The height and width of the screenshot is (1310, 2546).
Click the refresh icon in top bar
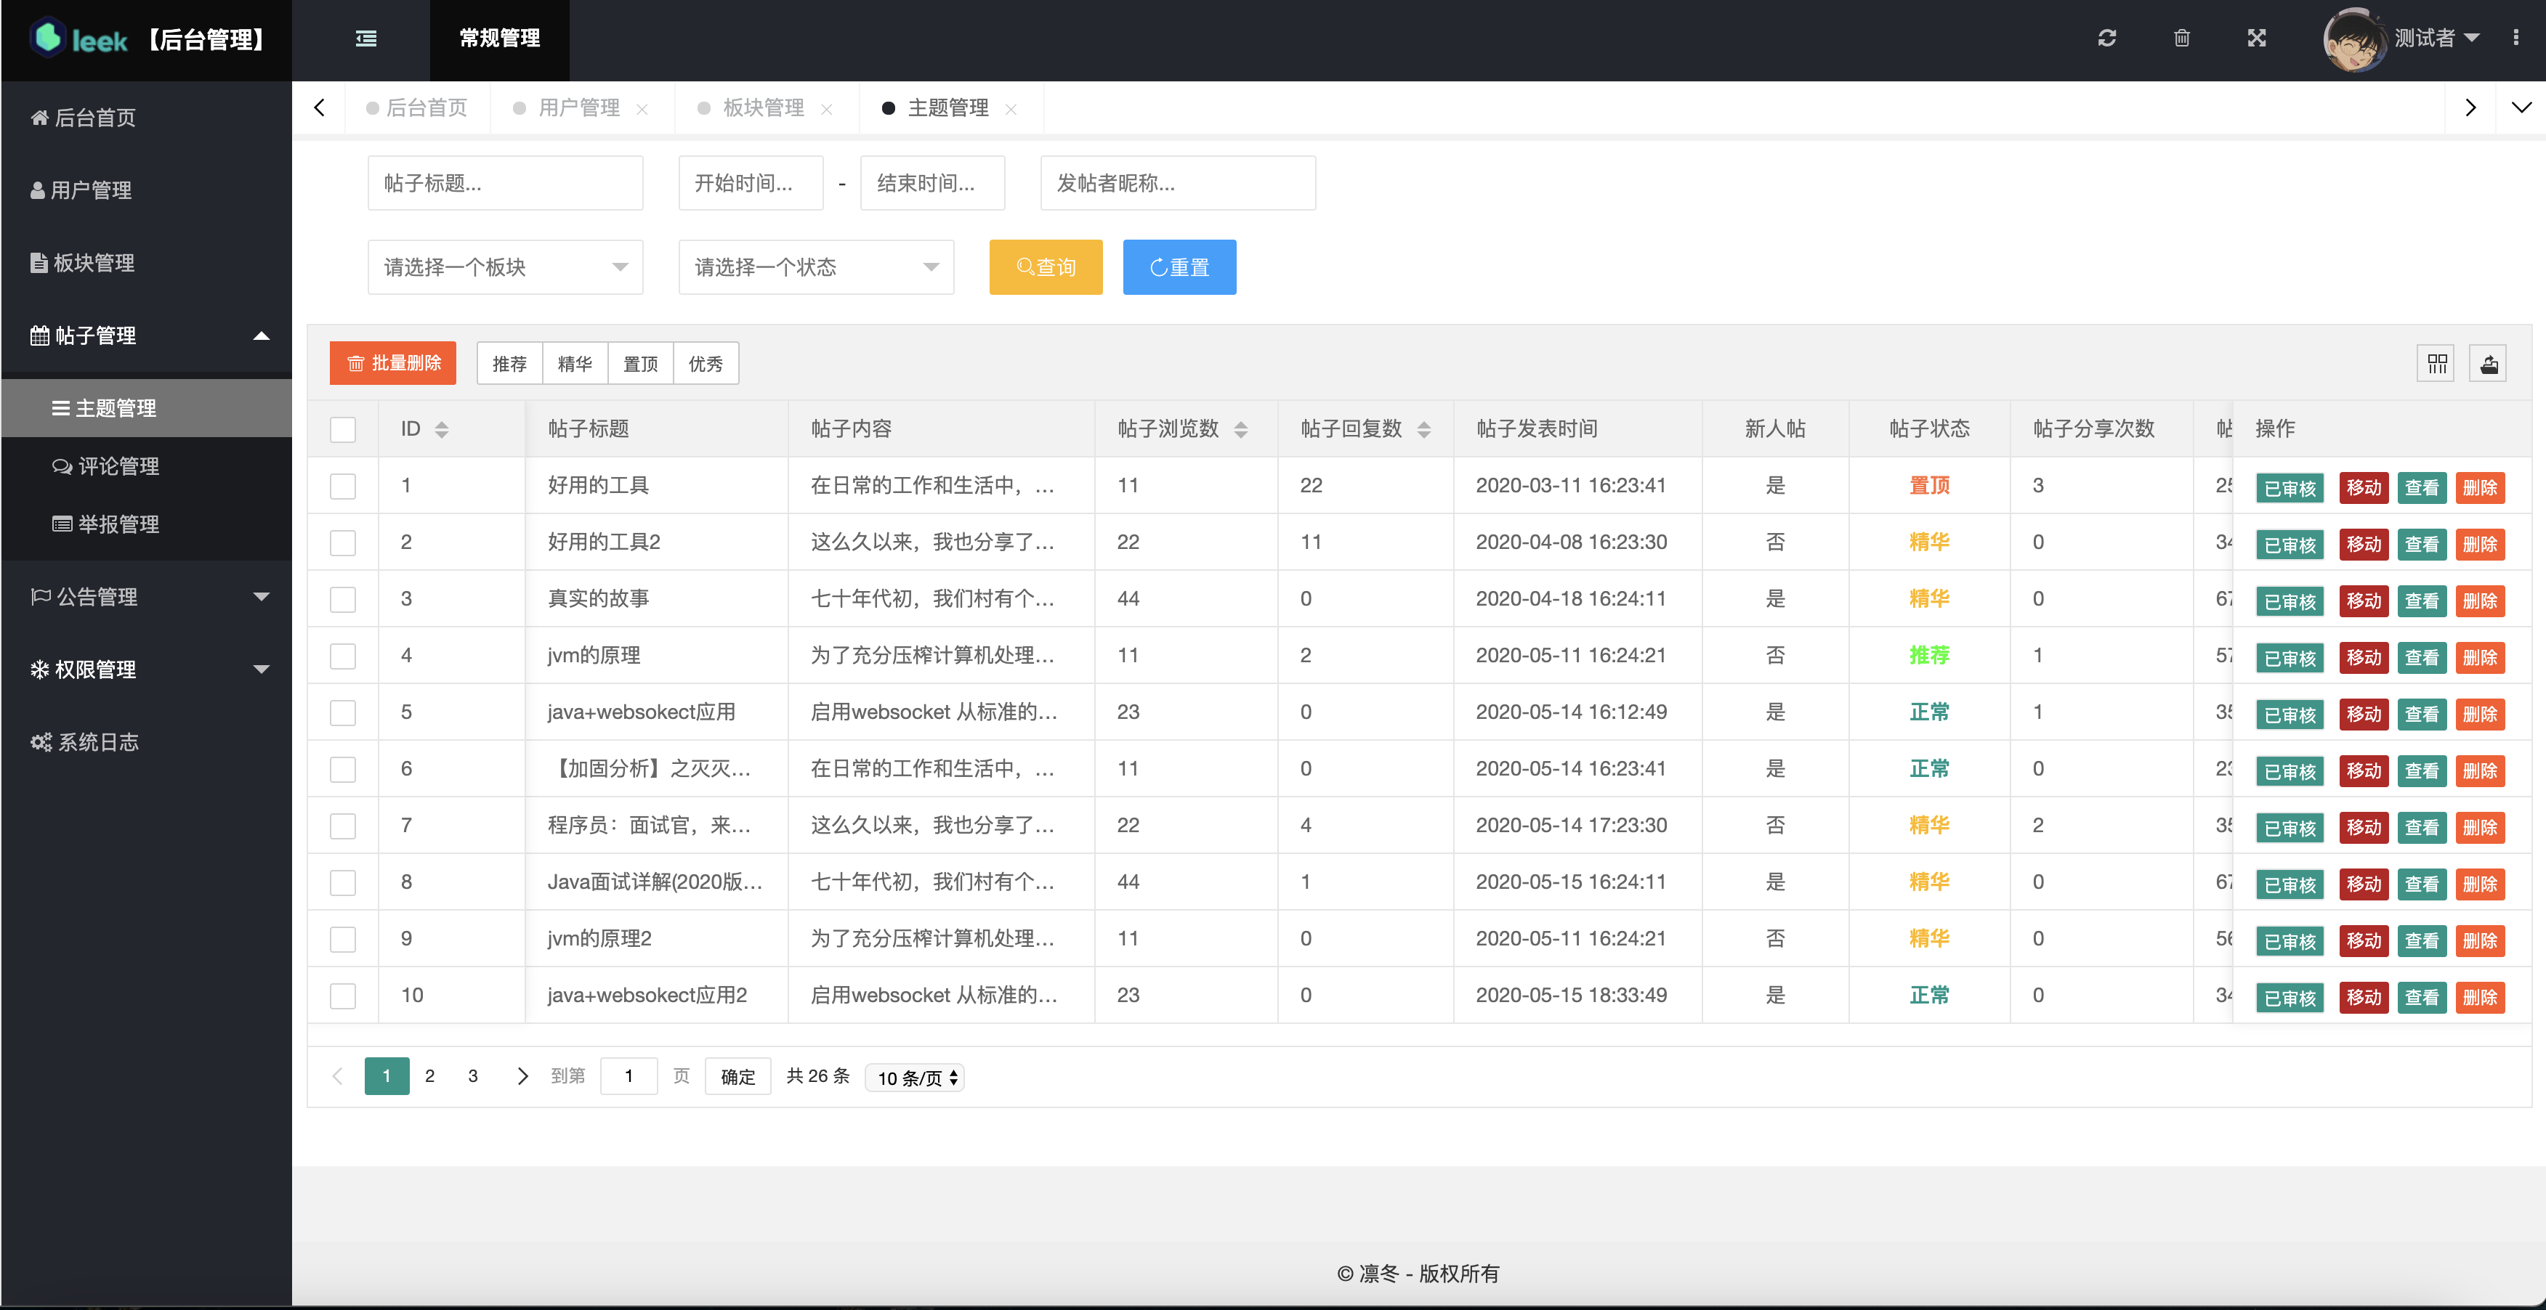[x=2106, y=38]
